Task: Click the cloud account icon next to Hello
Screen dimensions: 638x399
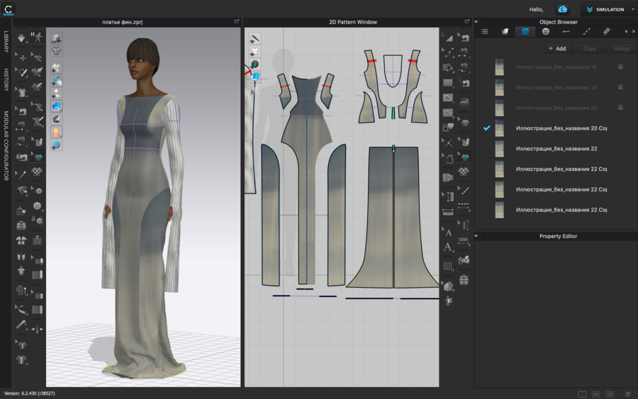Action: tap(562, 9)
